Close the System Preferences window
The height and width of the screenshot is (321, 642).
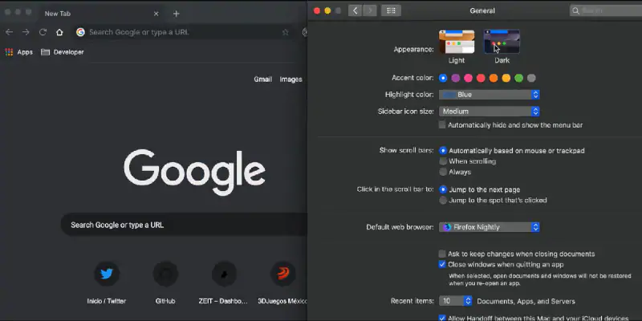[317, 10]
